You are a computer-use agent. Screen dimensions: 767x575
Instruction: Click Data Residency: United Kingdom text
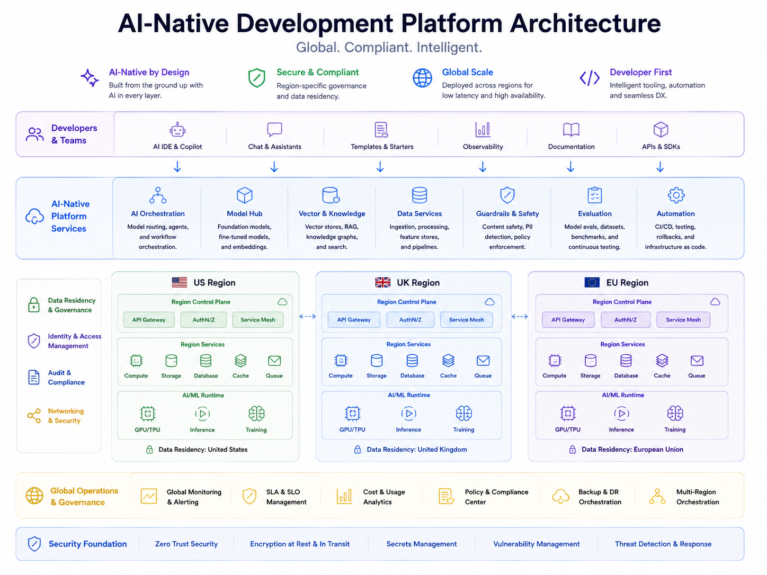417,450
